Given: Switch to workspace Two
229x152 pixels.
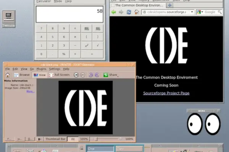Looking at the screenshot, I should tap(129, 149).
